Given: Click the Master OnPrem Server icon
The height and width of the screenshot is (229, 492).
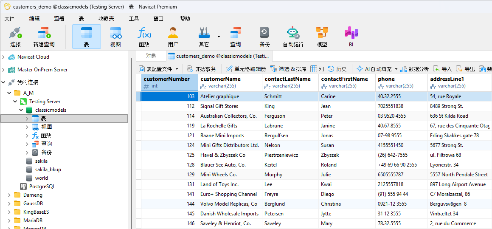Looking at the screenshot, I should point(11,70).
